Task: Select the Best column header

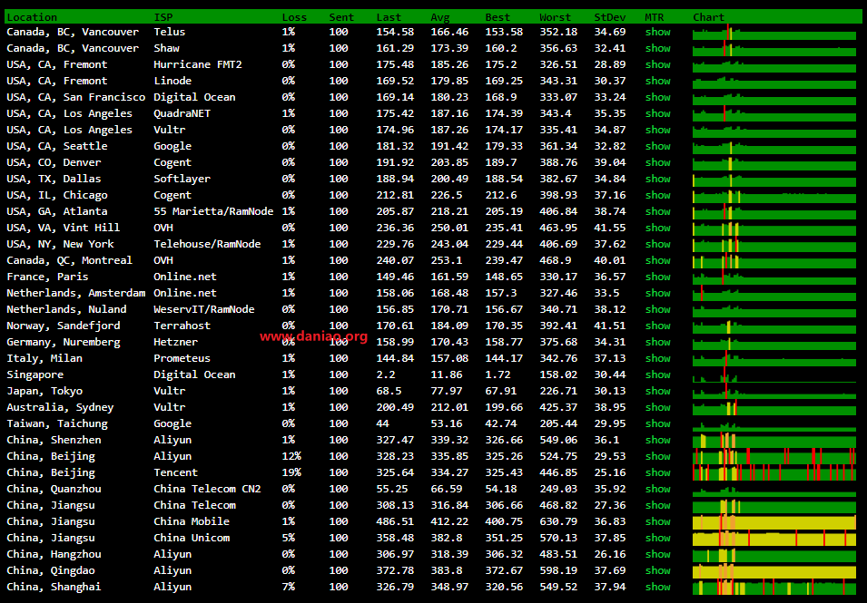Action: [498, 17]
